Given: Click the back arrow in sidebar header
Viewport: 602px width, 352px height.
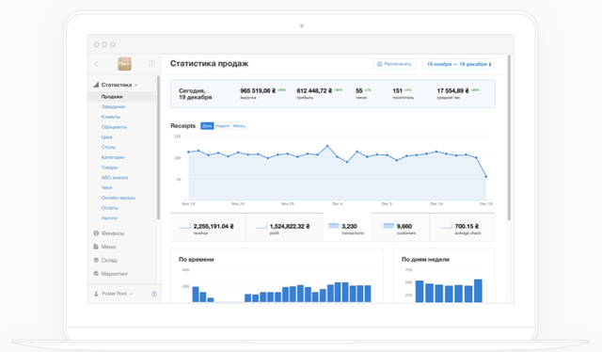Looking at the screenshot, I should 96,64.
